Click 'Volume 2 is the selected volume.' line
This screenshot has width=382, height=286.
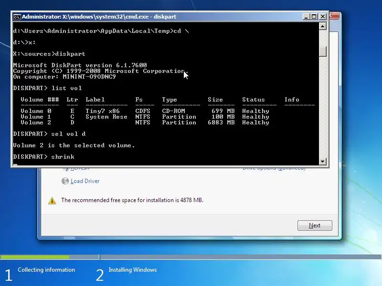74,145
